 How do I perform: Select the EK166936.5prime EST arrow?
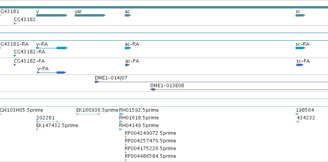point(88,114)
